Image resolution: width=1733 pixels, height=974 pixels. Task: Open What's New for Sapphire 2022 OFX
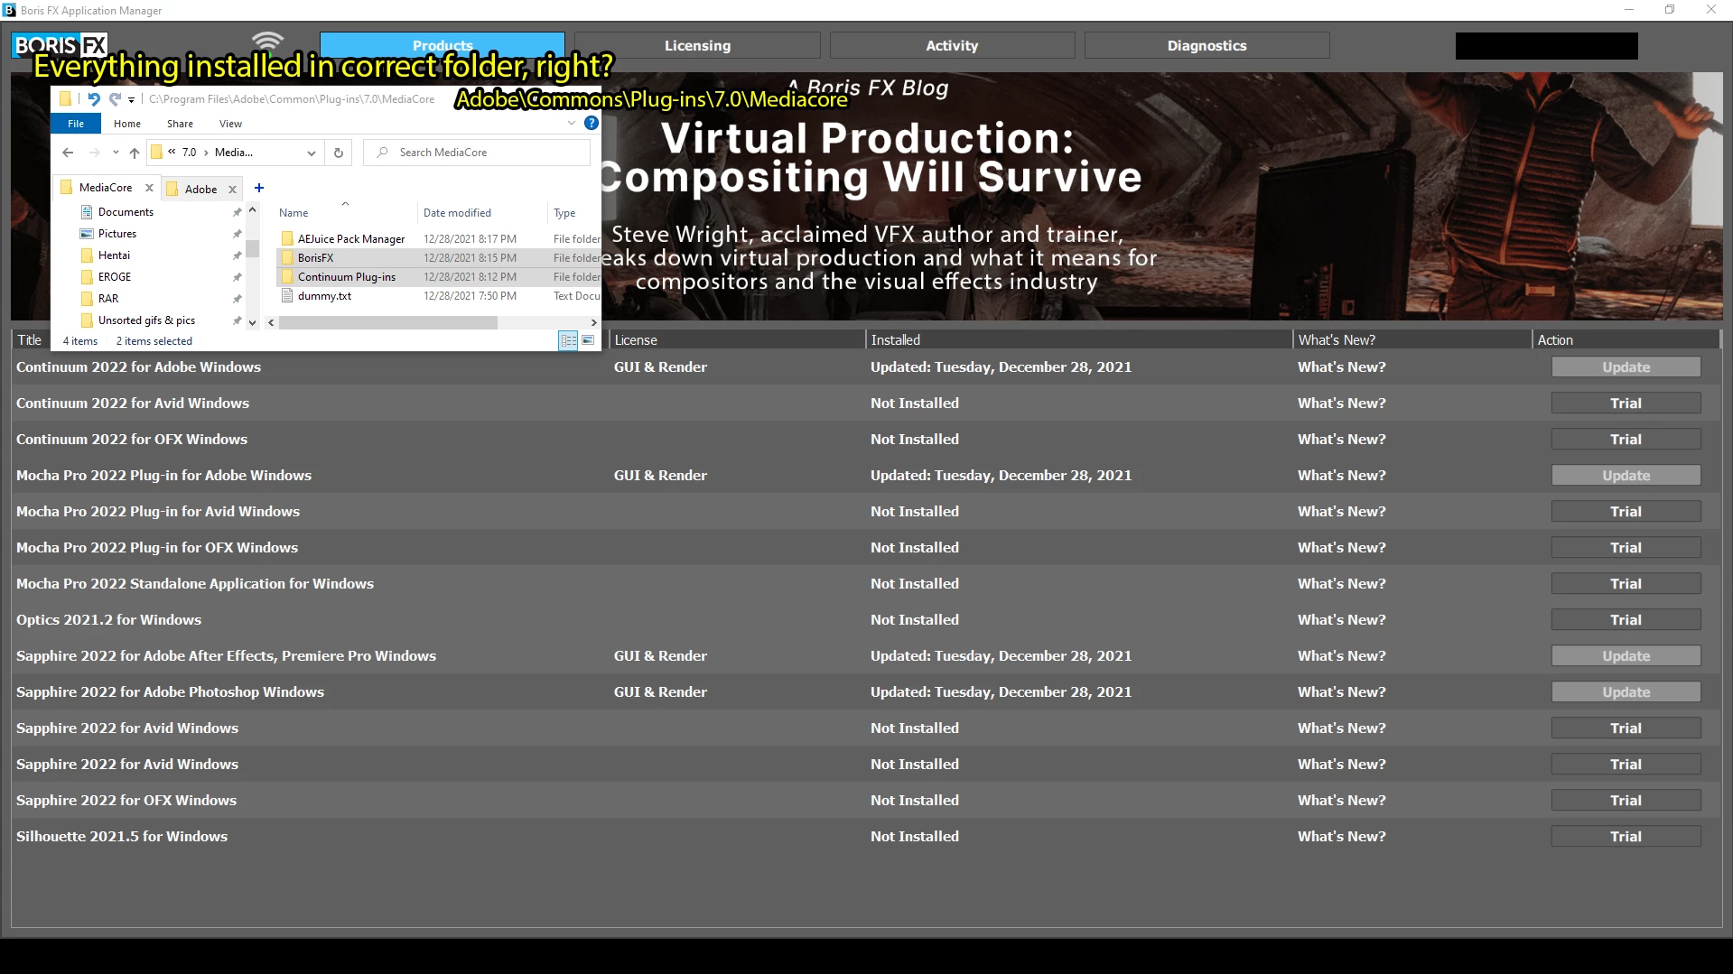click(1341, 801)
